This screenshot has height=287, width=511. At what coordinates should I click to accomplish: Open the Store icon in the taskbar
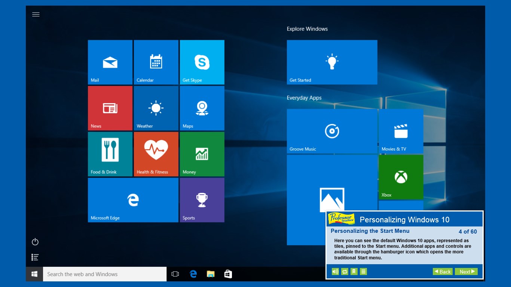click(x=228, y=274)
